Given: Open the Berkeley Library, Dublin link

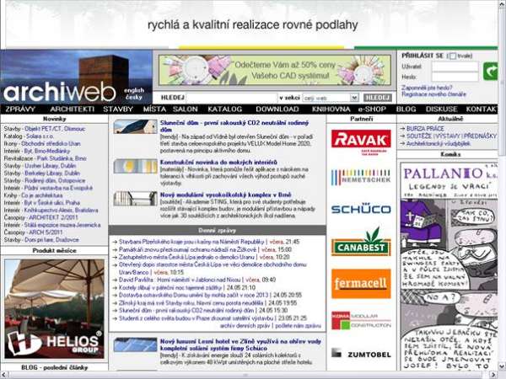Looking at the screenshot, I should 52,173.
